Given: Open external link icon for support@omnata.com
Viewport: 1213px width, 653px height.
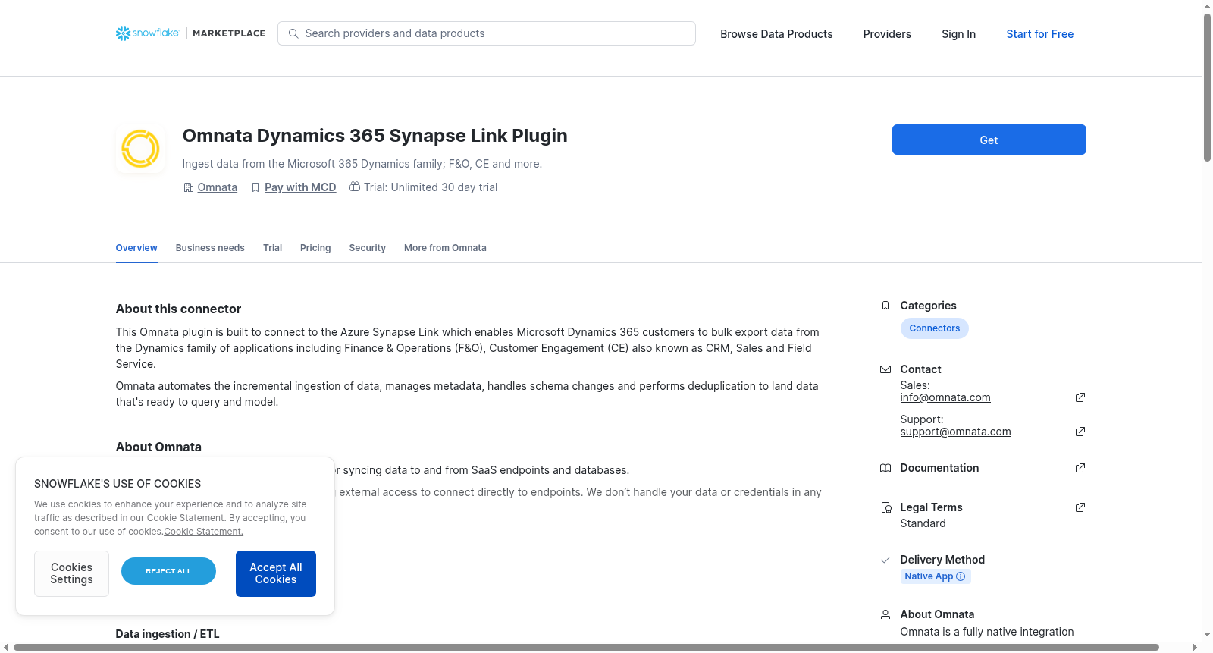Looking at the screenshot, I should coord(1080,432).
